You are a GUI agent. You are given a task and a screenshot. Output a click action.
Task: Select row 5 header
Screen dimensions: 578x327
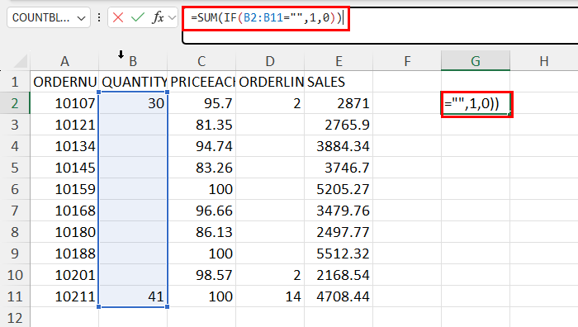click(15, 168)
